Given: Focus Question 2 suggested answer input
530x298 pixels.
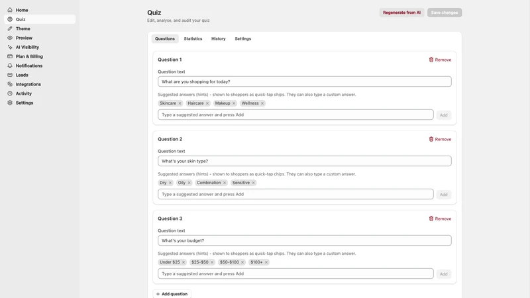Looking at the screenshot, I should [x=295, y=194].
